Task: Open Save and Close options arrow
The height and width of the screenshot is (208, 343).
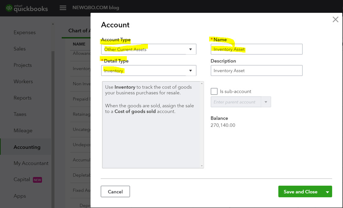Action: pos(328,192)
